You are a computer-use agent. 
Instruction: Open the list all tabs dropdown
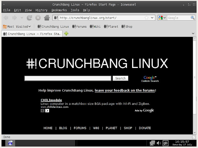pyautogui.click(x=193, y=34)
